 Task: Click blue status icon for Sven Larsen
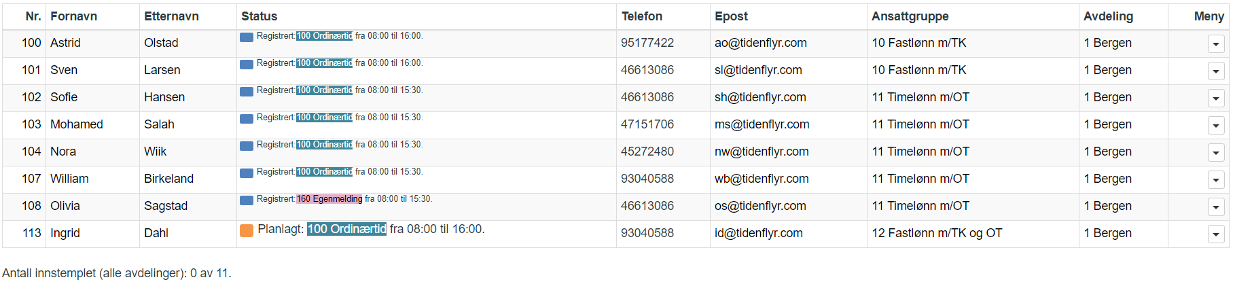pos(247,64)
